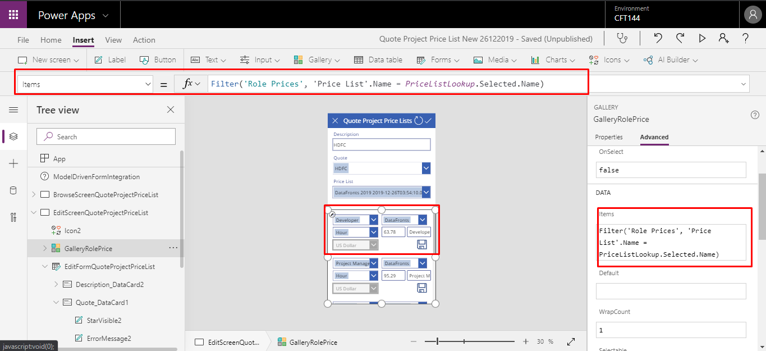Insert a Data table

point(378,60)
